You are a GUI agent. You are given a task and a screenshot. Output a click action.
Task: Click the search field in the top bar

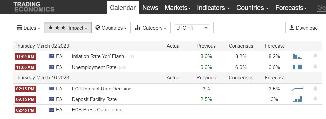(321, 8)
